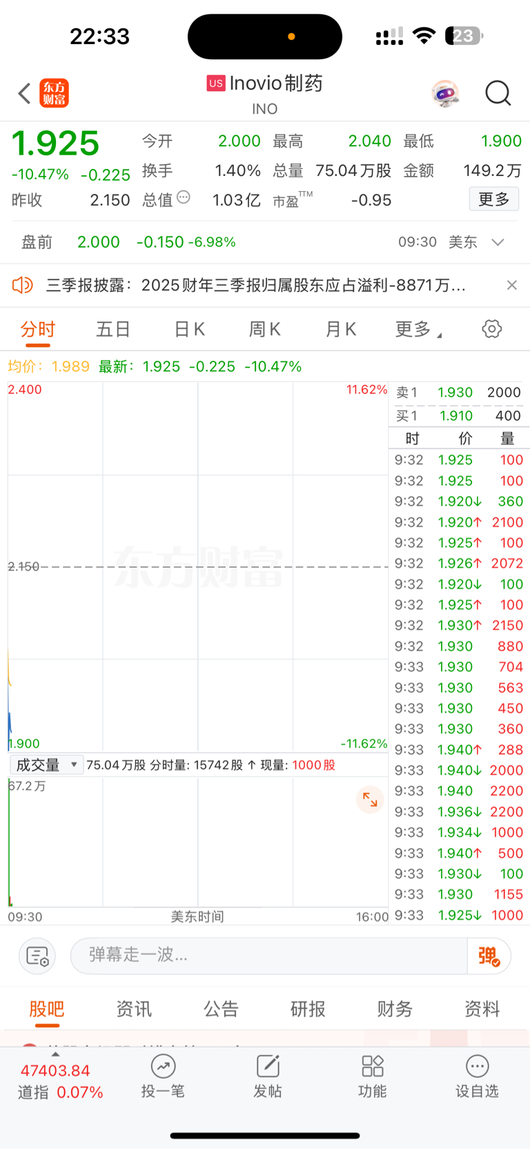Tap the 9:32 1.930 2150 trade row
530x1149 pixels.
point(459,625)
